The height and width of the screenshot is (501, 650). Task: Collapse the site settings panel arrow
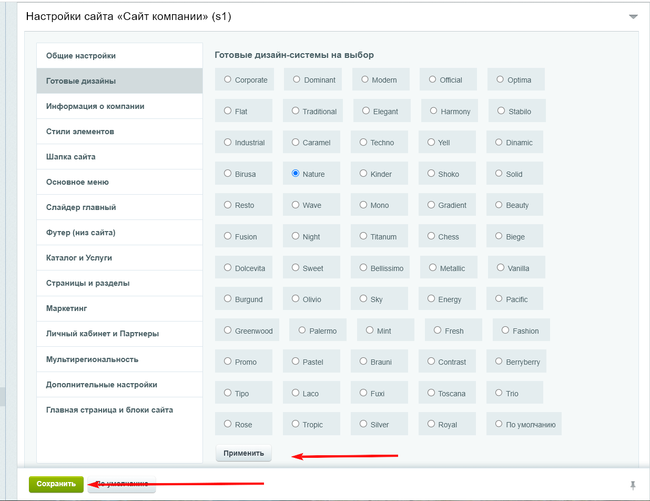coord(633,17)
